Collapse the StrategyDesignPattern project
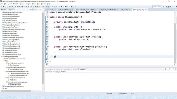 (x=1, y=57)
